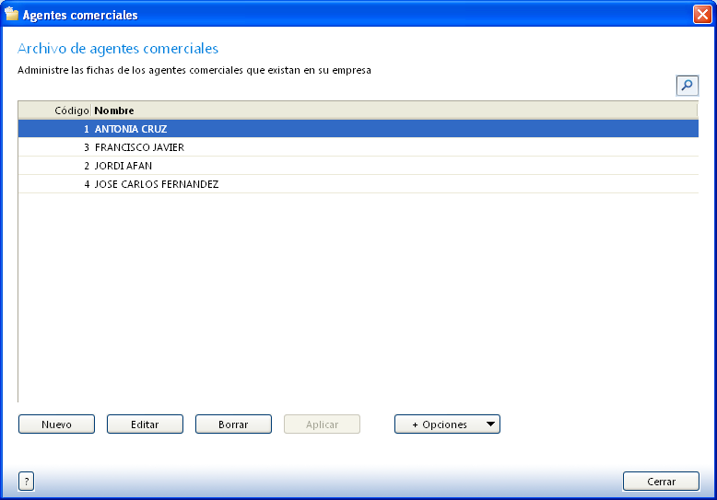
Task: Click the black arrow on the Opciones button
Action: pos(490,424)
